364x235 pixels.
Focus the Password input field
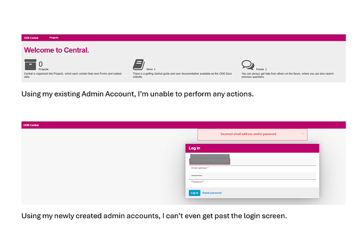[x=252, y=175]
